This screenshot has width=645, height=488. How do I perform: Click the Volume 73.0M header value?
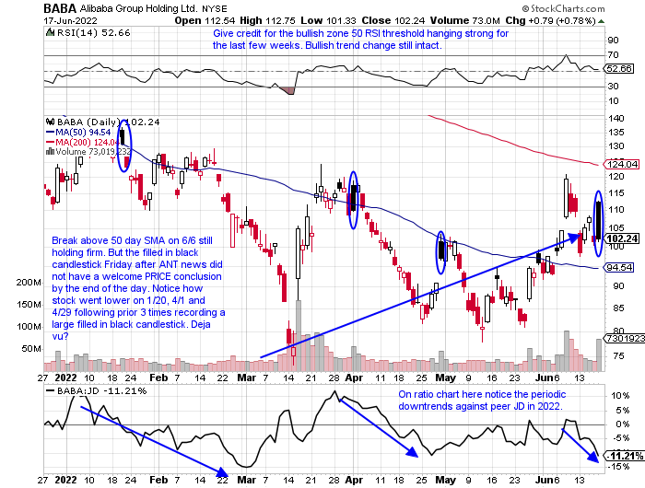click(464, 20)
